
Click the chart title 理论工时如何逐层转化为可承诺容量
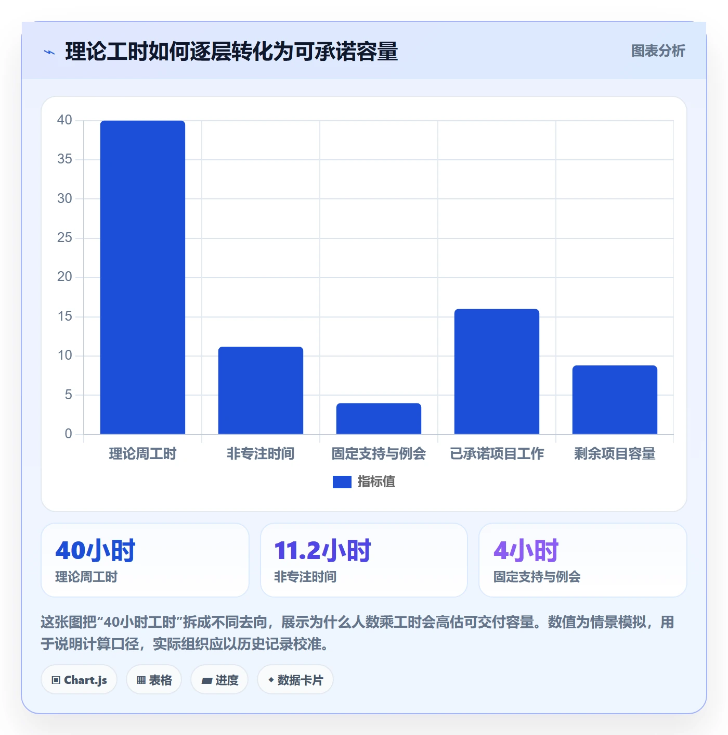point(231,52)
